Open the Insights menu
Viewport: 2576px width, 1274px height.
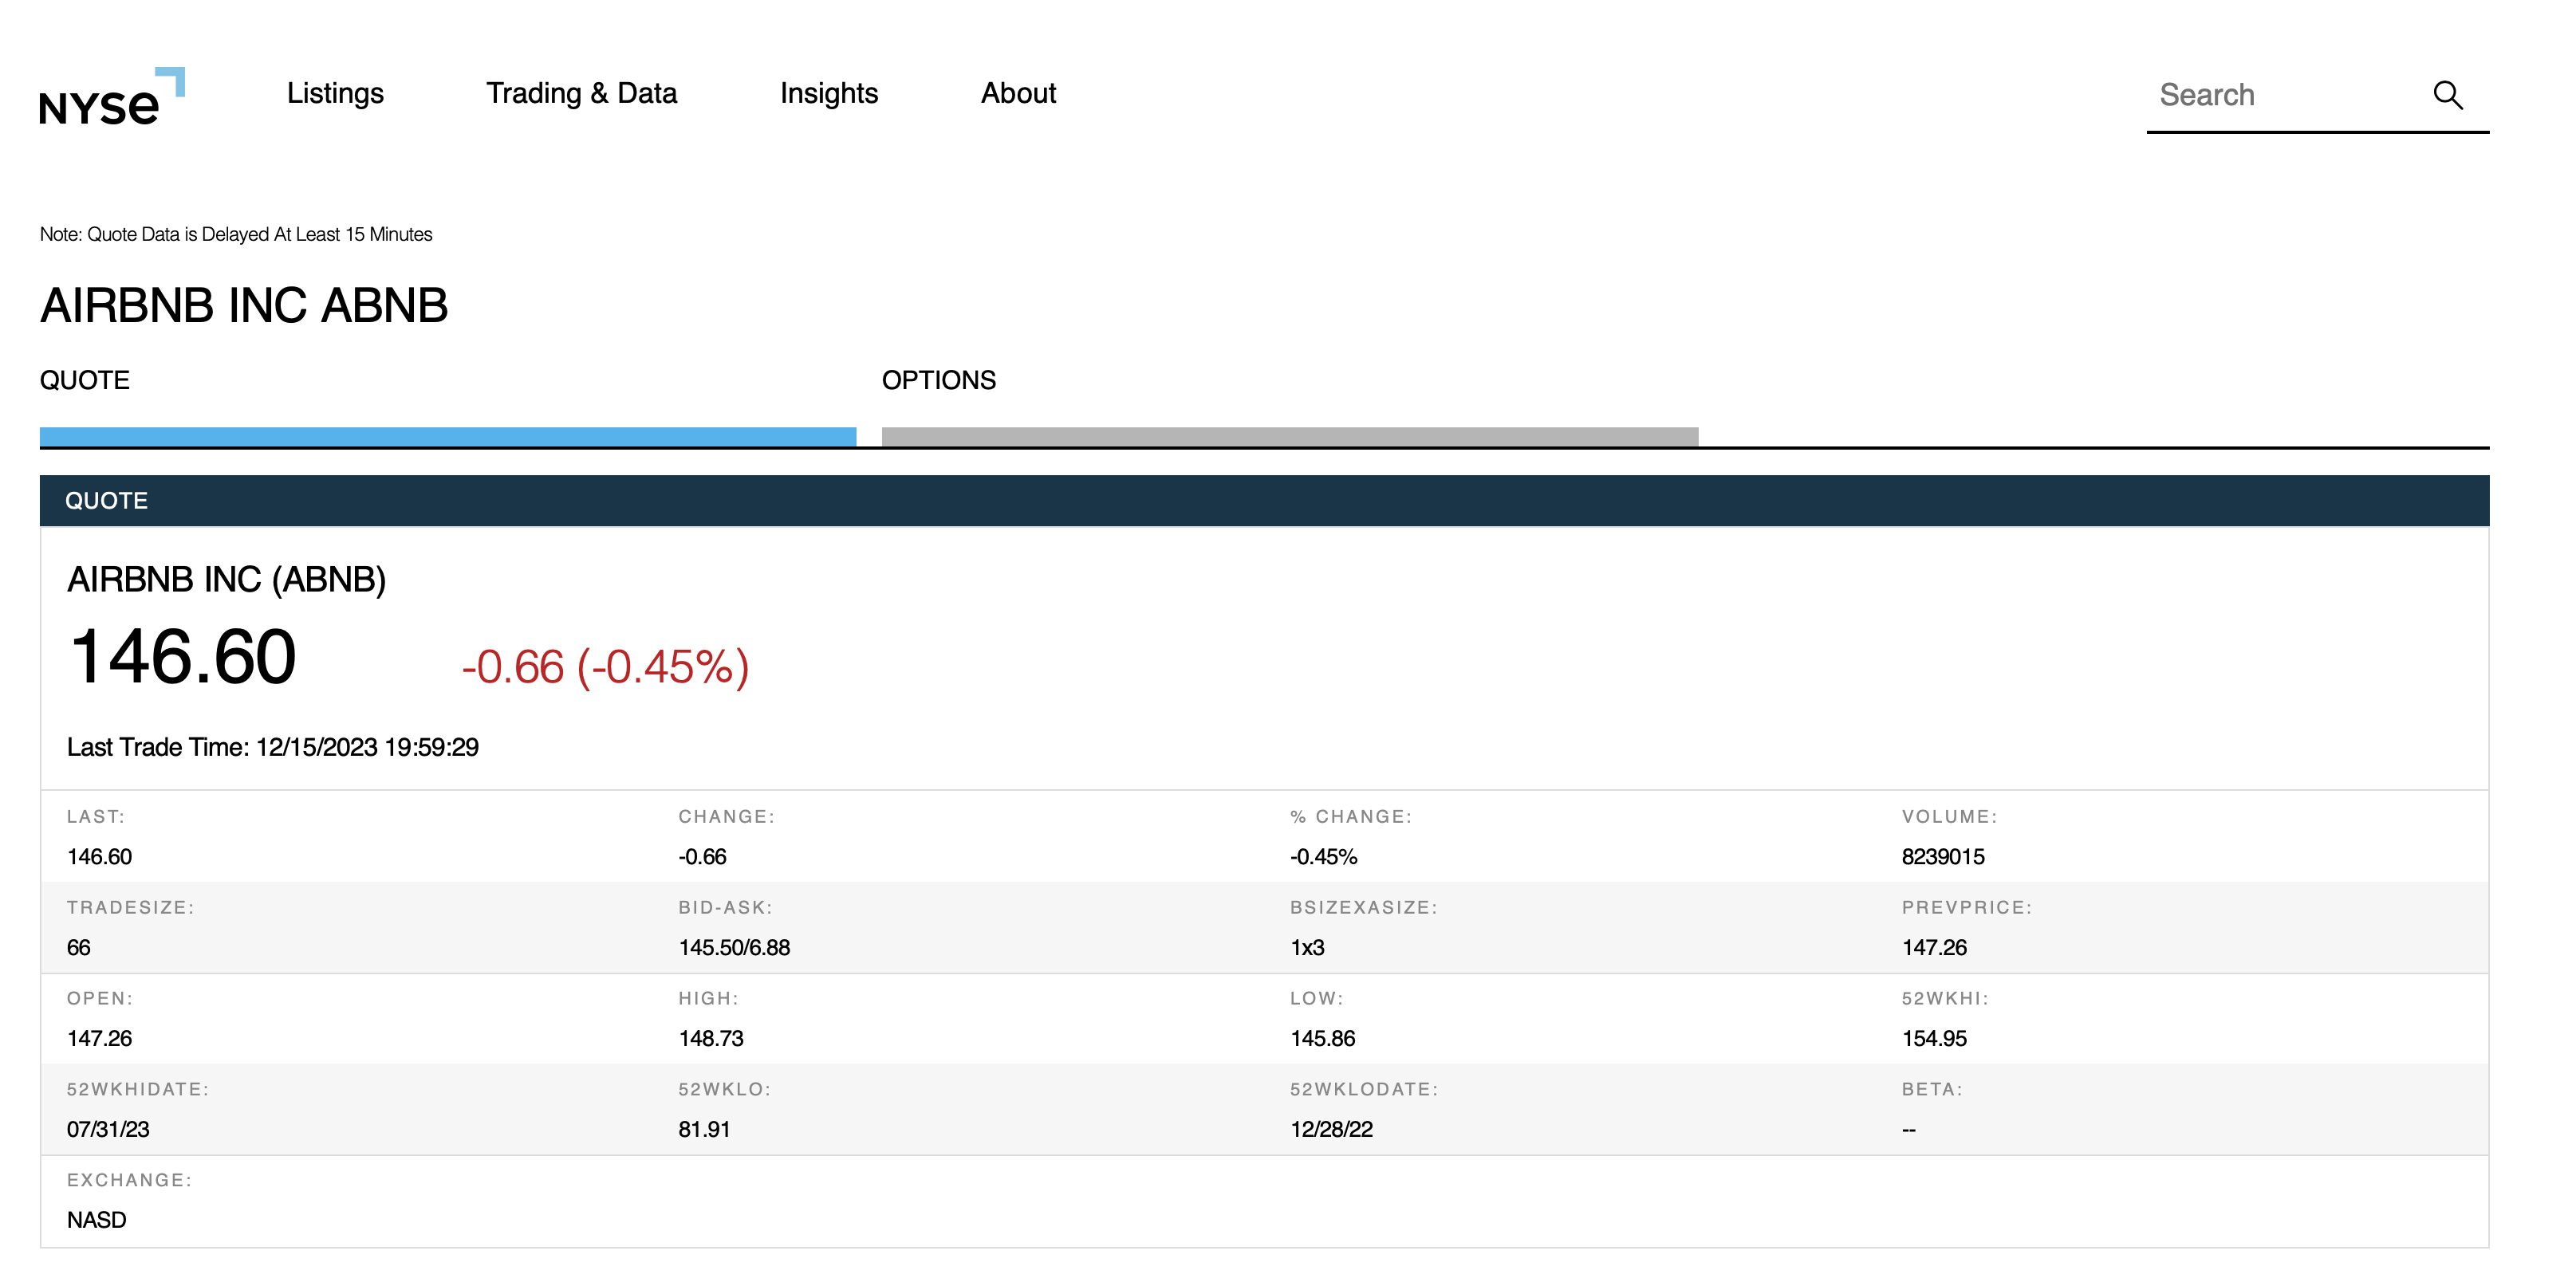828,93
